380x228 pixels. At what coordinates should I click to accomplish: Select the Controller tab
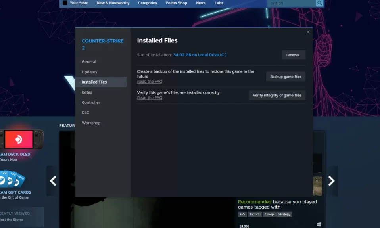[x=101, y=102]
